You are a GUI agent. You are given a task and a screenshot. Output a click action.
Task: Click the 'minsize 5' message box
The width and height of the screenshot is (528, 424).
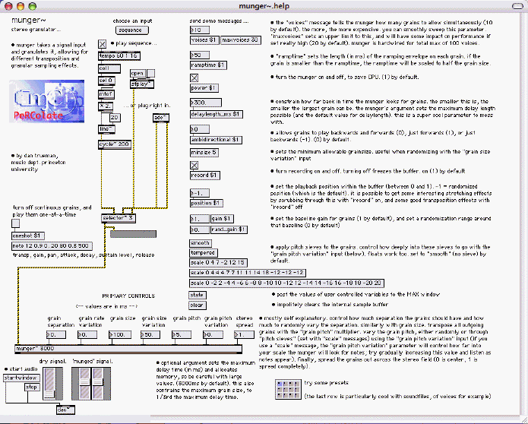[x=204, y=152]
